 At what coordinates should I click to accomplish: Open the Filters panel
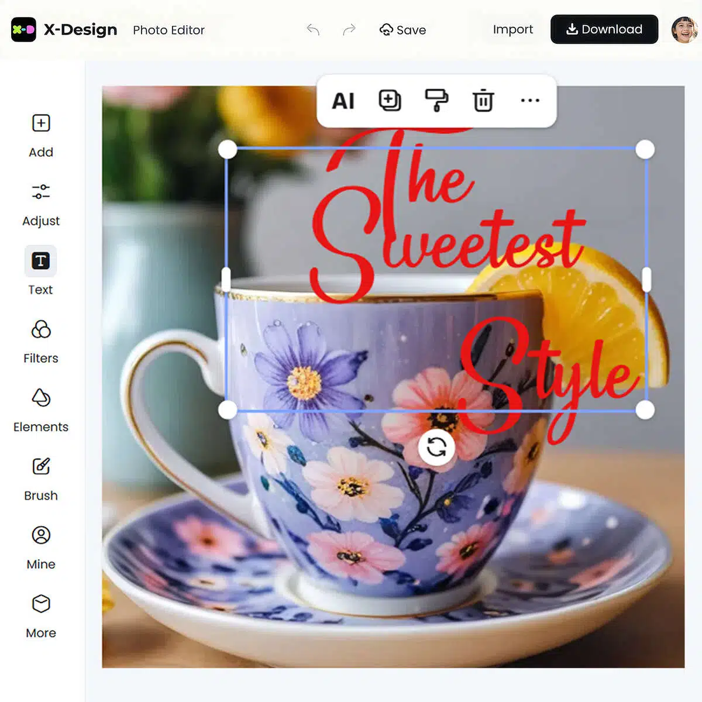[x=41, y=342]
